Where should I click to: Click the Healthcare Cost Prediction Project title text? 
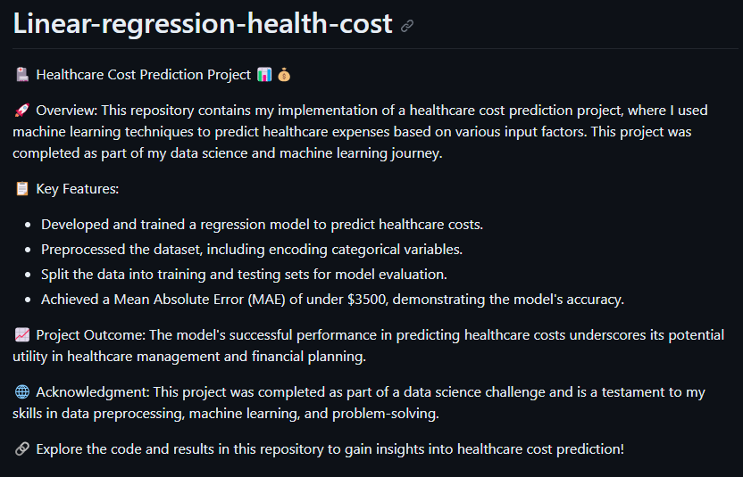[144, 75]
